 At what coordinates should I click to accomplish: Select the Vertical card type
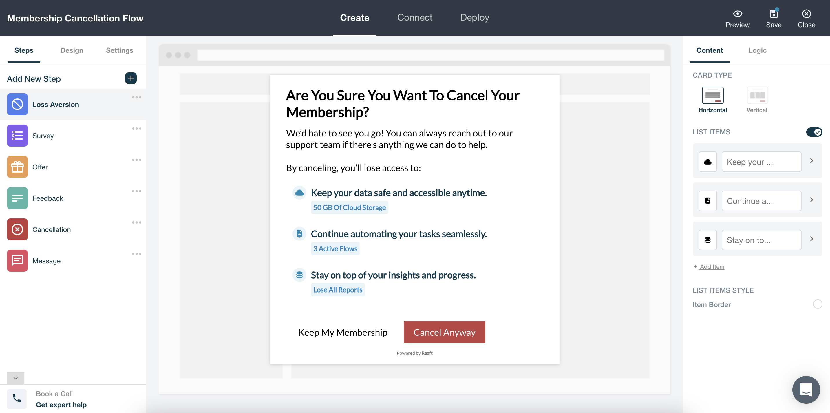click(757, 95)
